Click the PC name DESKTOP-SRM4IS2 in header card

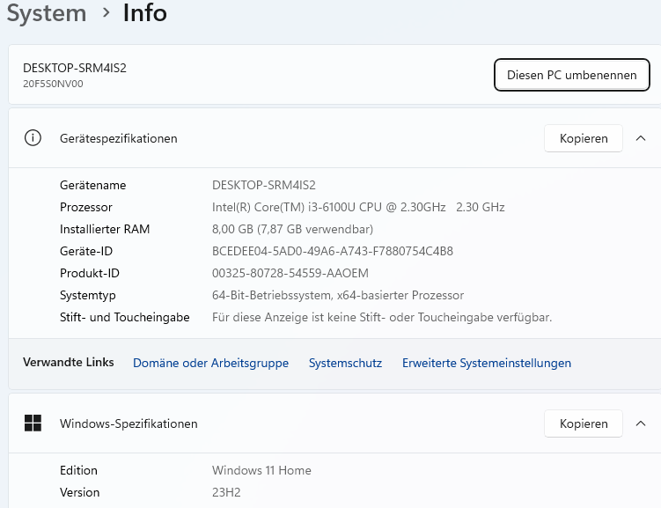pos(75,68)
